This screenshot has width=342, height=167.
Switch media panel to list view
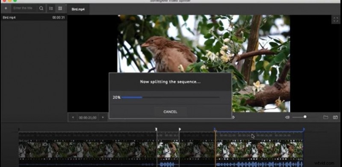pos(51,8)
